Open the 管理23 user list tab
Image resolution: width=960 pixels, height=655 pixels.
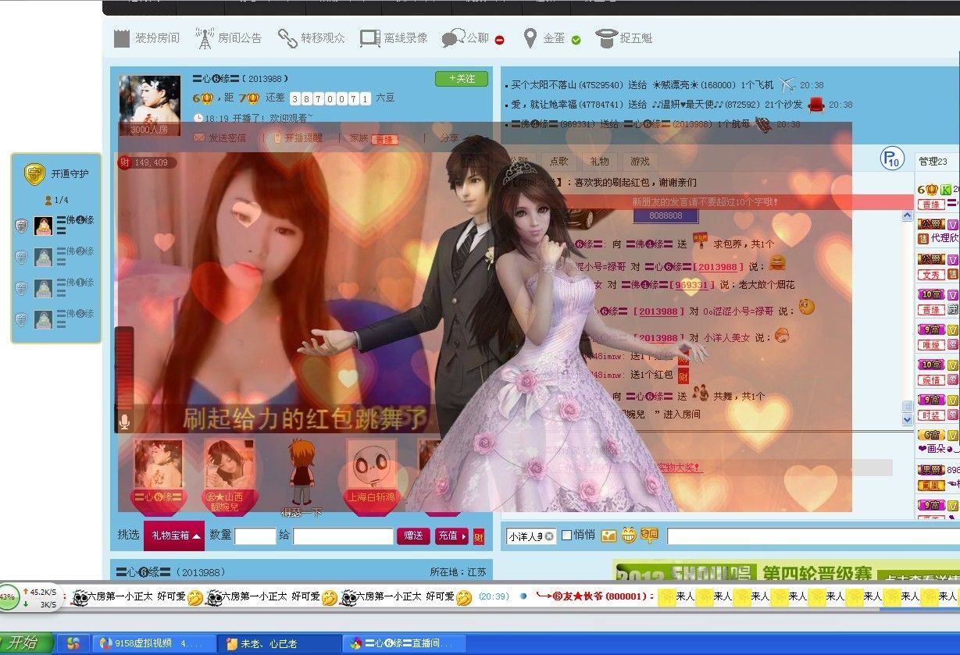(933, 161)
